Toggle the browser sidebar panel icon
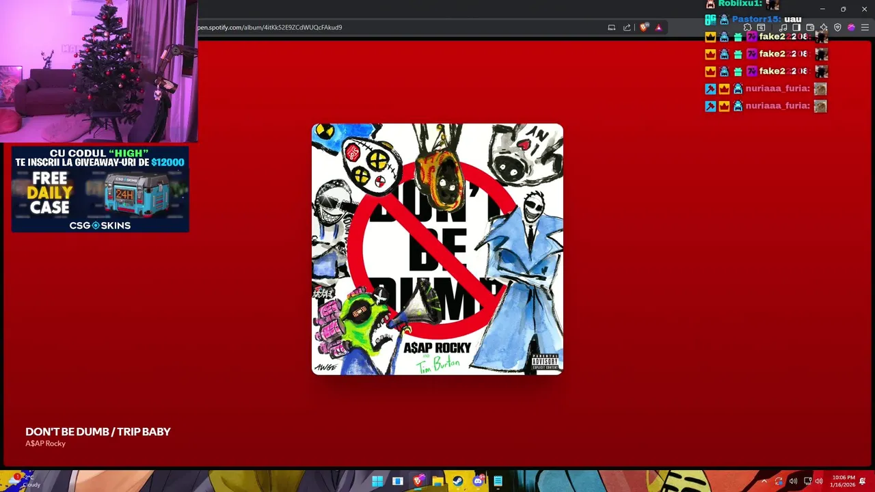This screenshot has height=492, width=875. coord(796,27)
